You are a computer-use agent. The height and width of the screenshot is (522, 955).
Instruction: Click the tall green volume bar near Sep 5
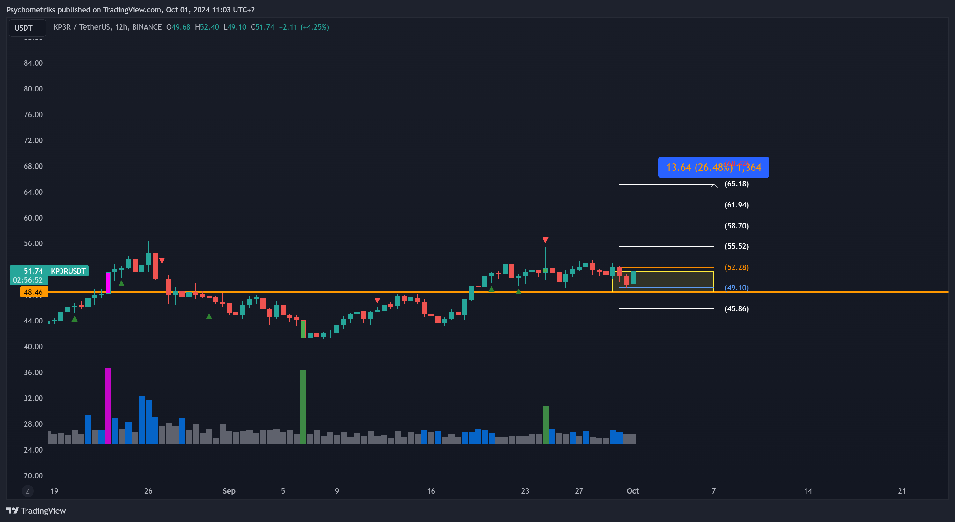(x=303, y=407)
